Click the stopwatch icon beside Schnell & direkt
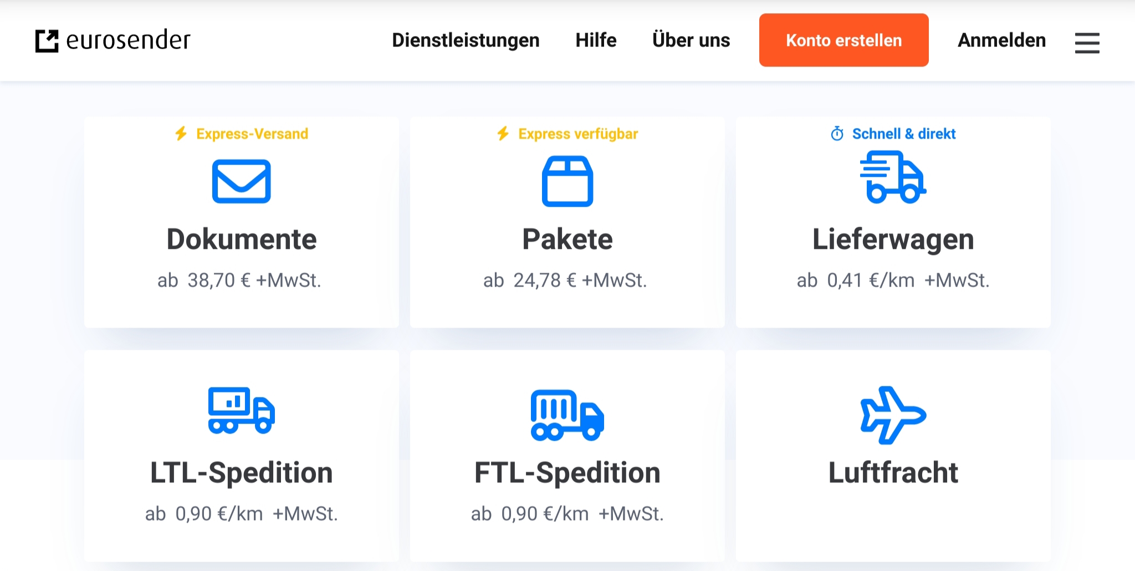This screenshot has width=1135, height=571. (x=837, y=134)
